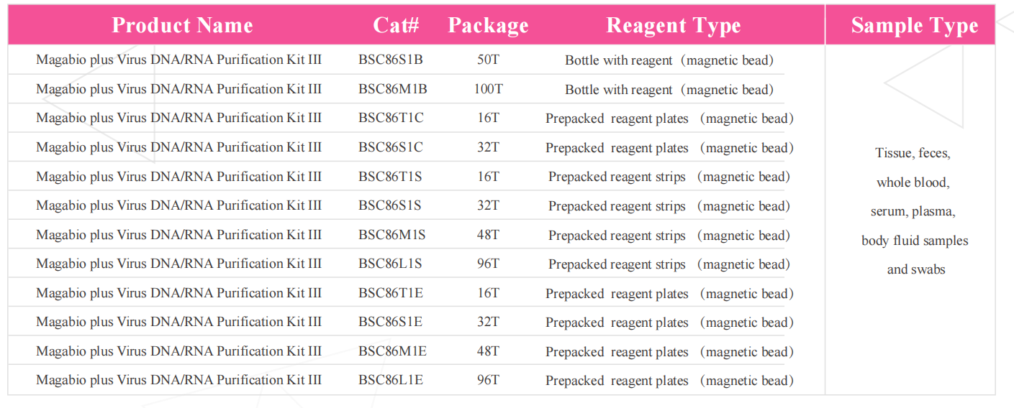The width and height of the screenshot is (1014, 408).
Task: Click the BSC86M1E row's 48T package
Action: pos(488,351)
